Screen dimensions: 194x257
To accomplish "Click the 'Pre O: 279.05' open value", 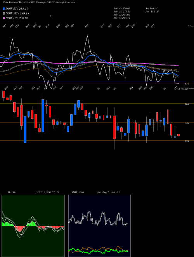I will click(x=122, y=9).
